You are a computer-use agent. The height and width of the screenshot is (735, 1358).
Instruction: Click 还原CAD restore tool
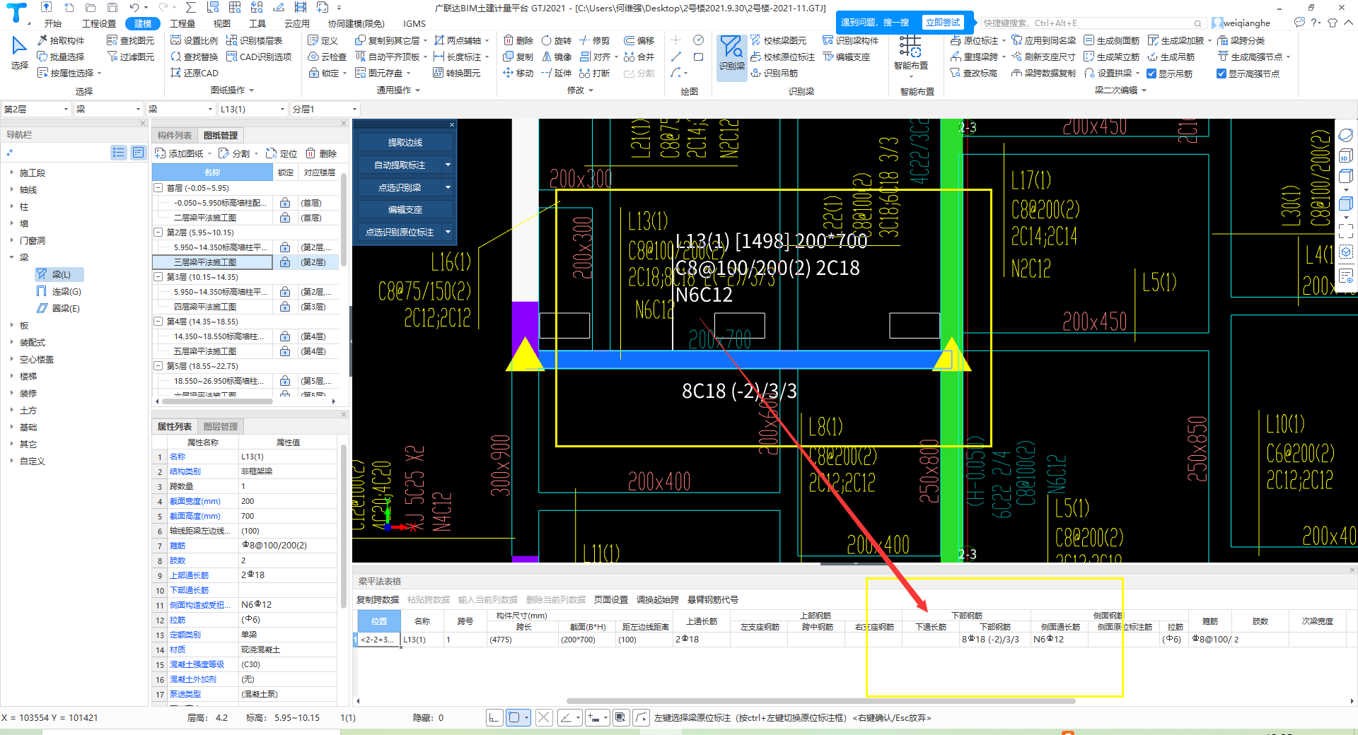point(195,73)
